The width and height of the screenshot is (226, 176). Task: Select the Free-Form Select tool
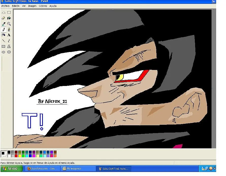point(4,12)
